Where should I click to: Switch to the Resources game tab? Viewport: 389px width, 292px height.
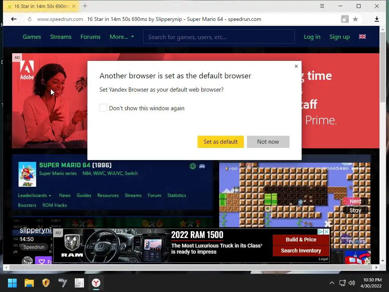(108, 195)
